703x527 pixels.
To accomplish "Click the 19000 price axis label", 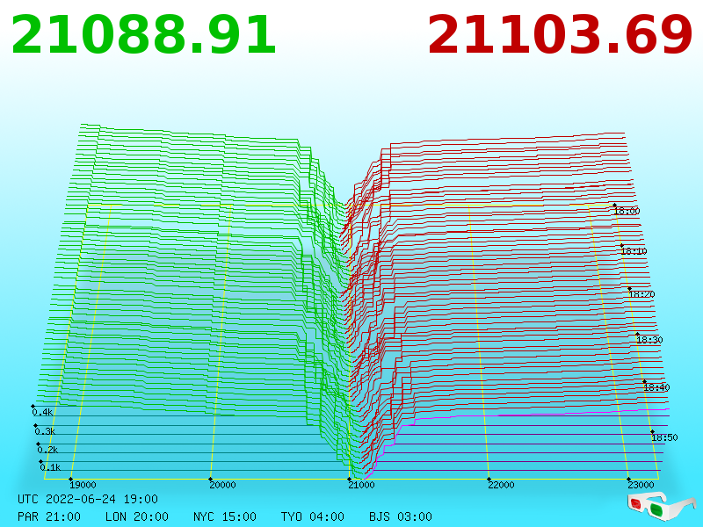I will [x=83, y=485].
